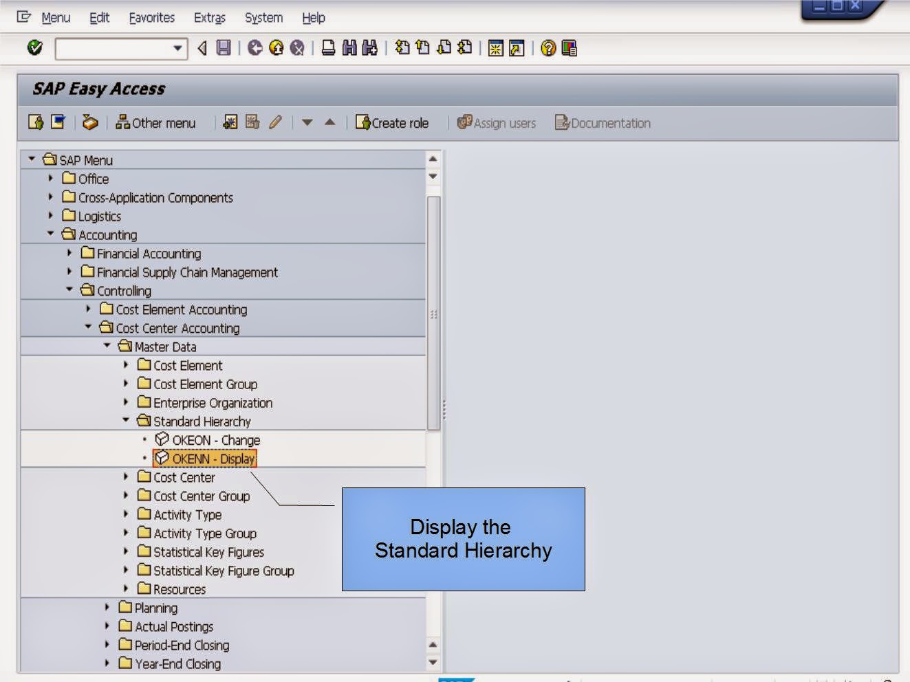Image resolution: width=910 pixels, height=682 pixels.
Task: Click the Save diskette icon
Action: [x=224, y=47]
